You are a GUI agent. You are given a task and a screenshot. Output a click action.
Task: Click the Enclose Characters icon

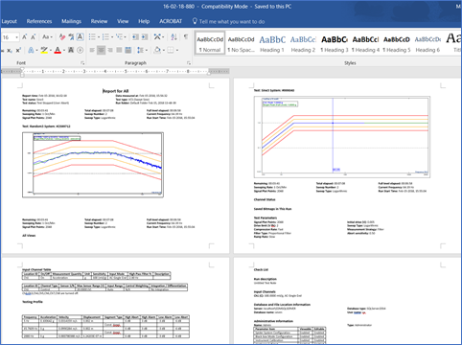pos(80,50)
